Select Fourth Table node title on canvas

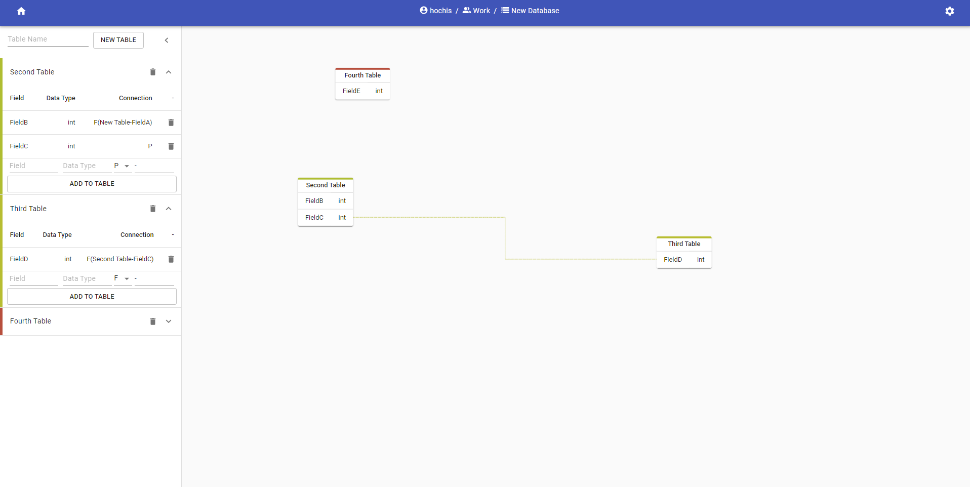pos(362,75)
